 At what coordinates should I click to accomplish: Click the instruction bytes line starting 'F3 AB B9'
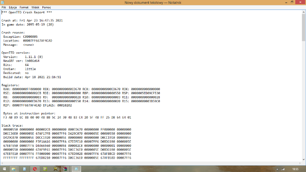tap(67, 117)
